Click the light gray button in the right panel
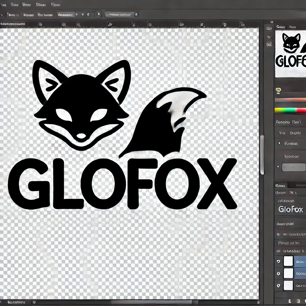 [293, 167]
